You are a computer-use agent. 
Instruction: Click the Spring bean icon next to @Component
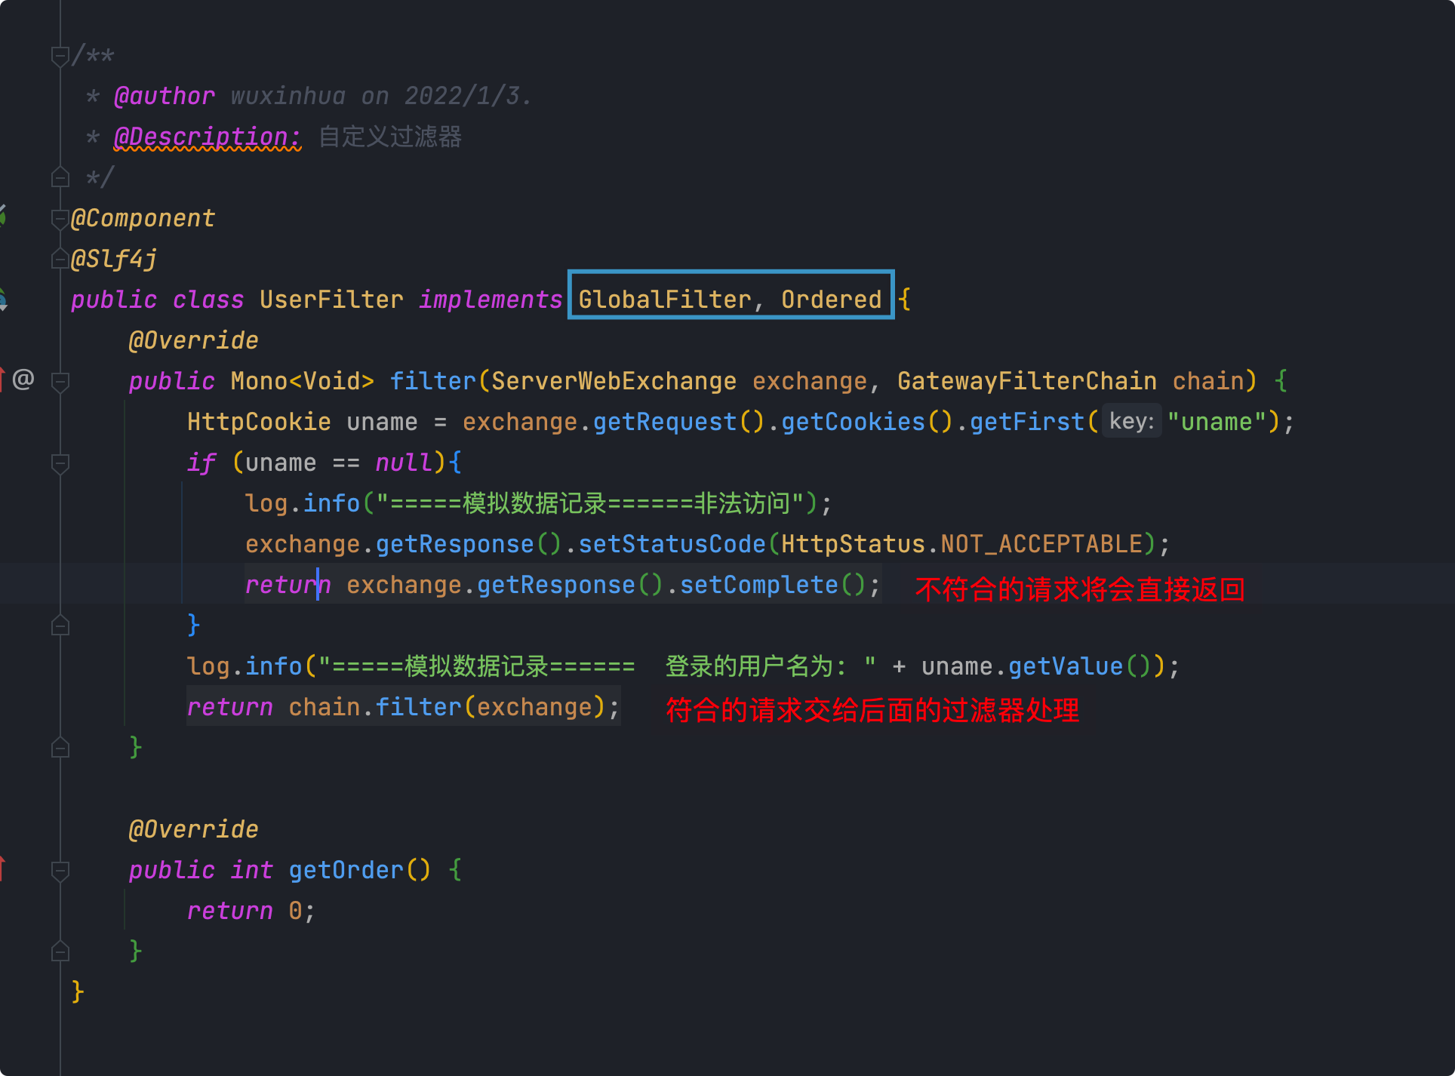pyautogui.click(x=2, y=217)
